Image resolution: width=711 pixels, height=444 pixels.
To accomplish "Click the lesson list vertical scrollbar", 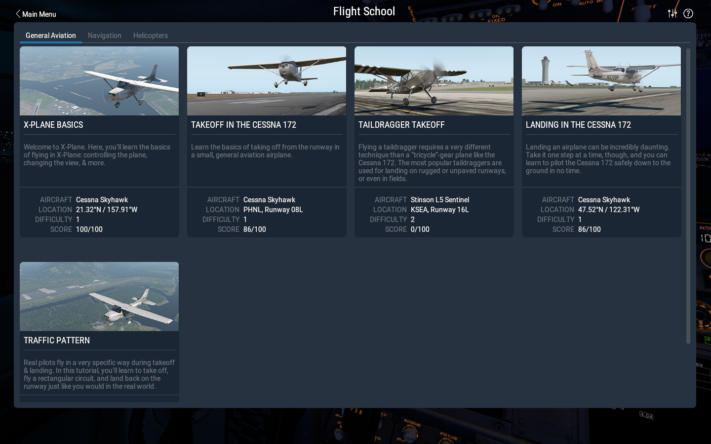I will [688, 196].
